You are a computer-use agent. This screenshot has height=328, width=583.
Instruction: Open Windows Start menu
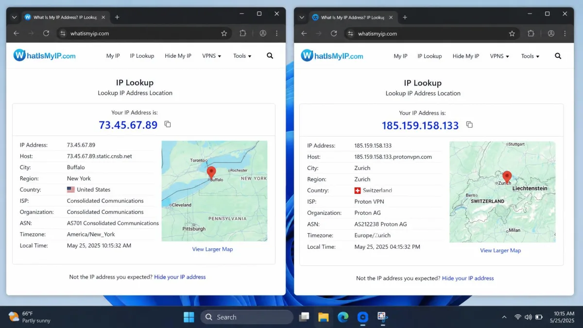point(189,317)
